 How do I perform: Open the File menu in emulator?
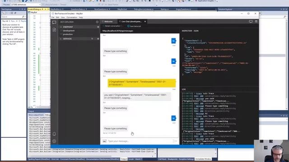(x=53, y=17)
